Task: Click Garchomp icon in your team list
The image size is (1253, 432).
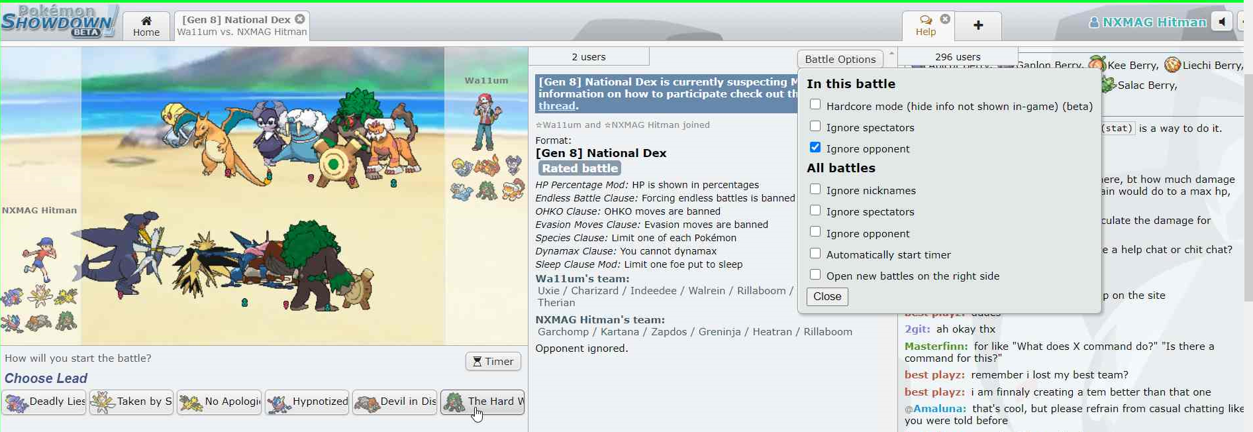Action: (13, 296)
